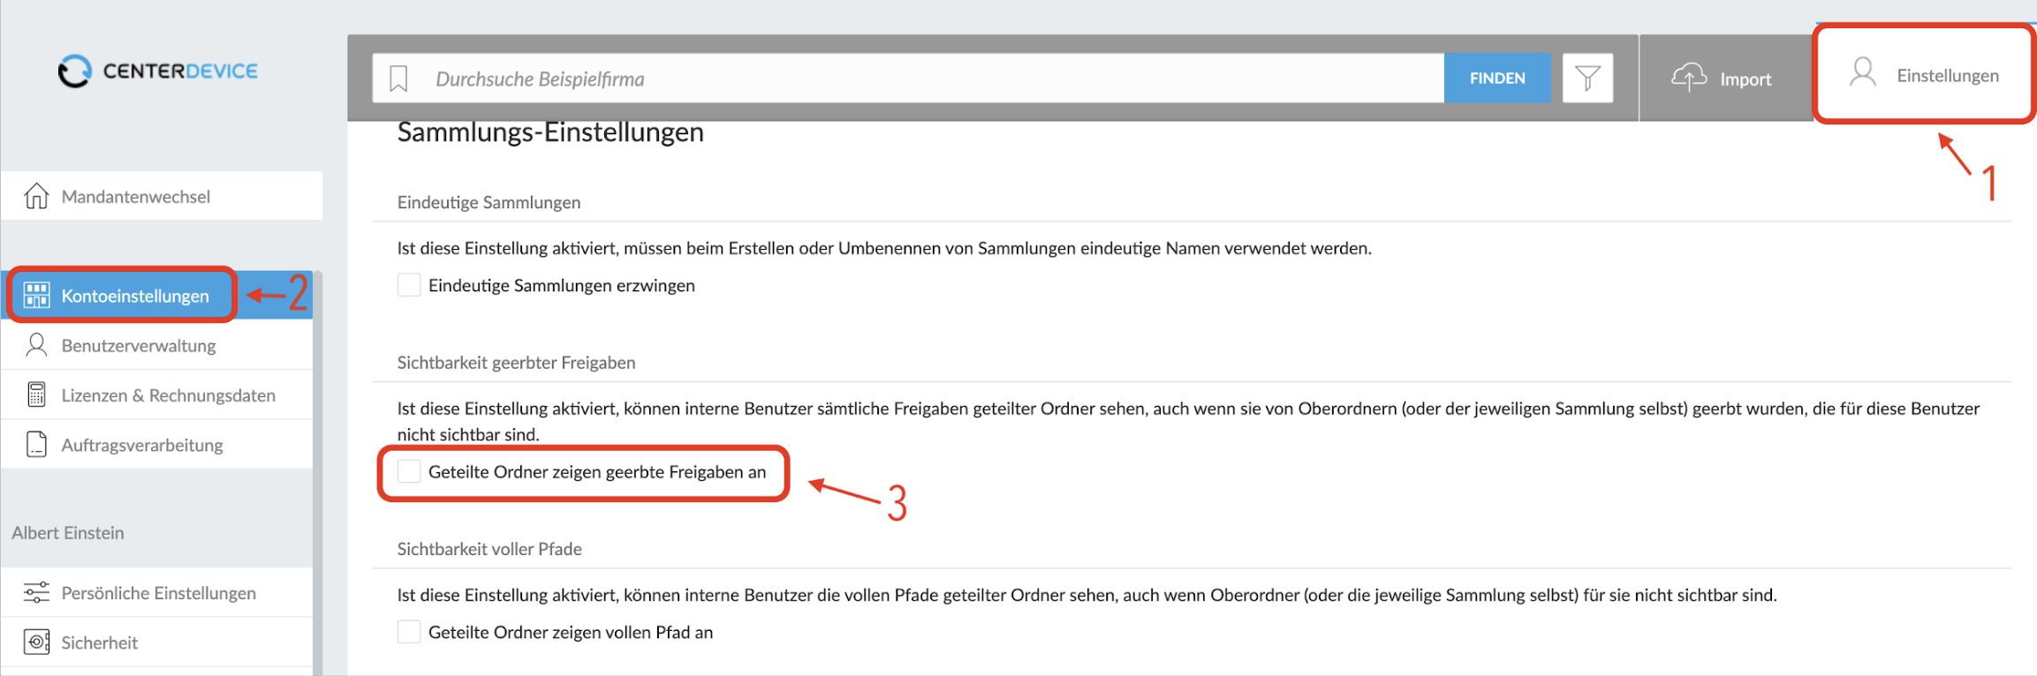Toggle Geteilte Ordner zeigen vollen Pfad an
This screenshot has height=676, width=2037.
click(409, 632)
